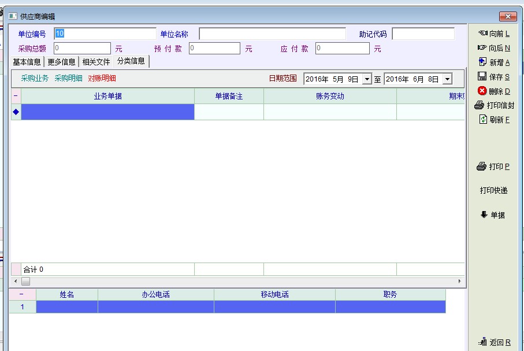The image size is (524, 351).
Task: Click the 新增 (add new) icon
Action: [482, 62]
